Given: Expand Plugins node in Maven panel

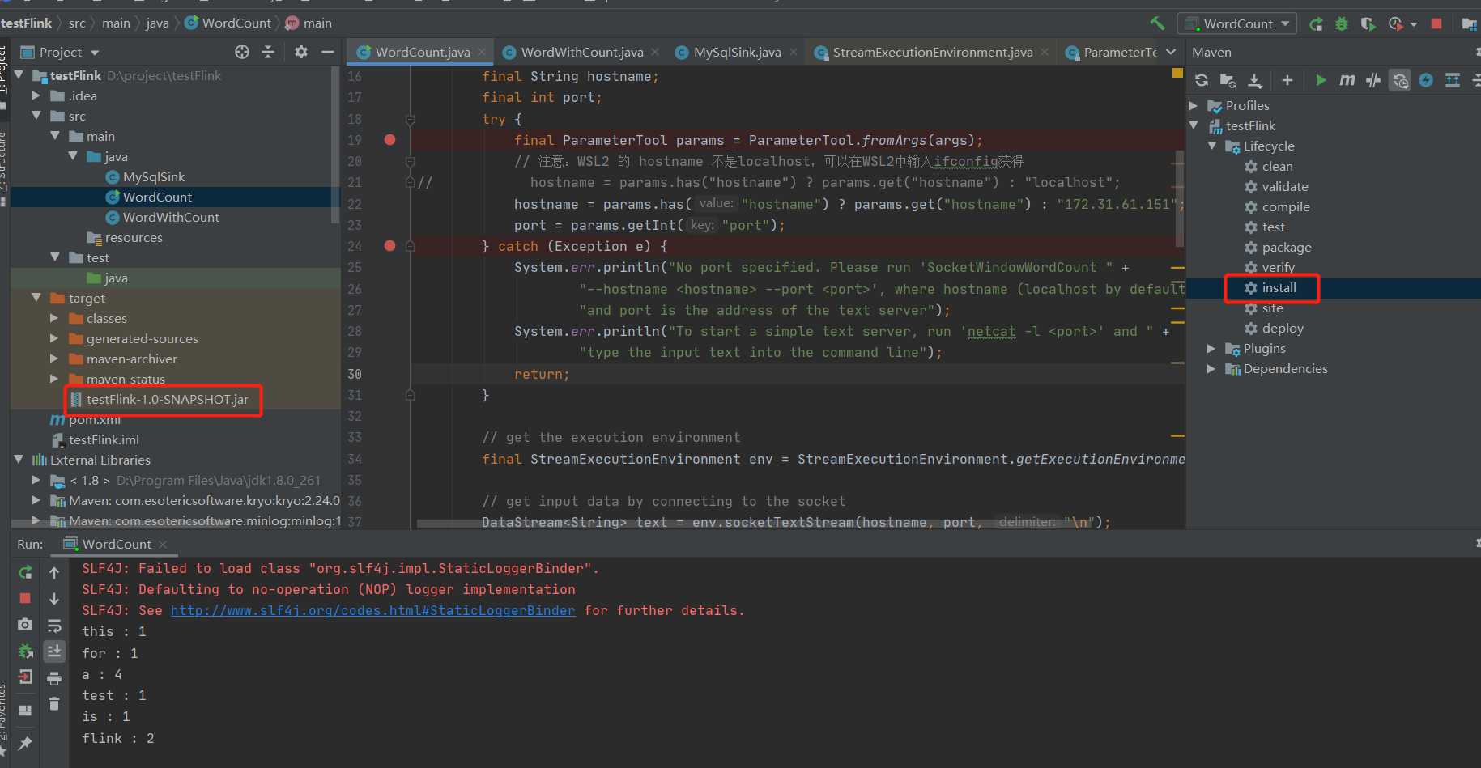Looking at the screenshot, I should point(1211,348).
